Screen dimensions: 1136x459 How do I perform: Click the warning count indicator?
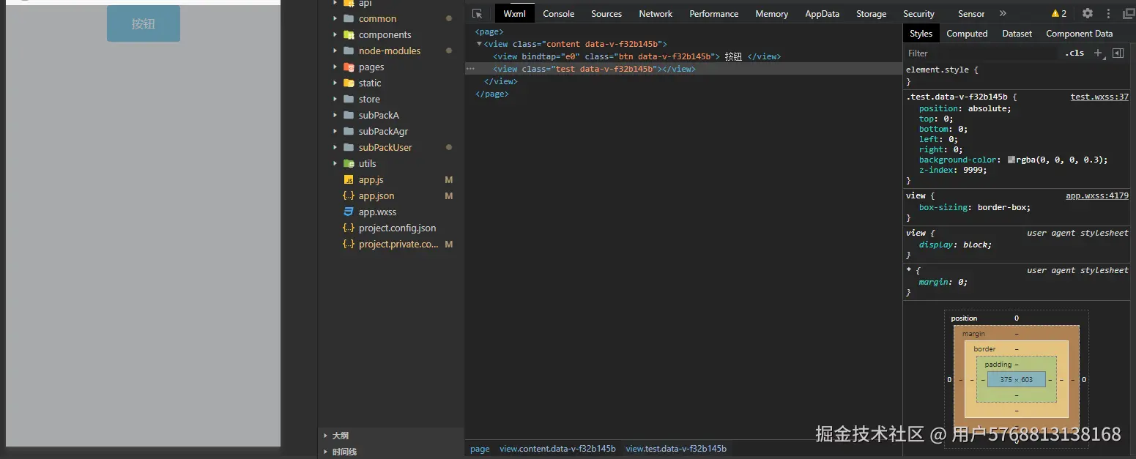1059,13
